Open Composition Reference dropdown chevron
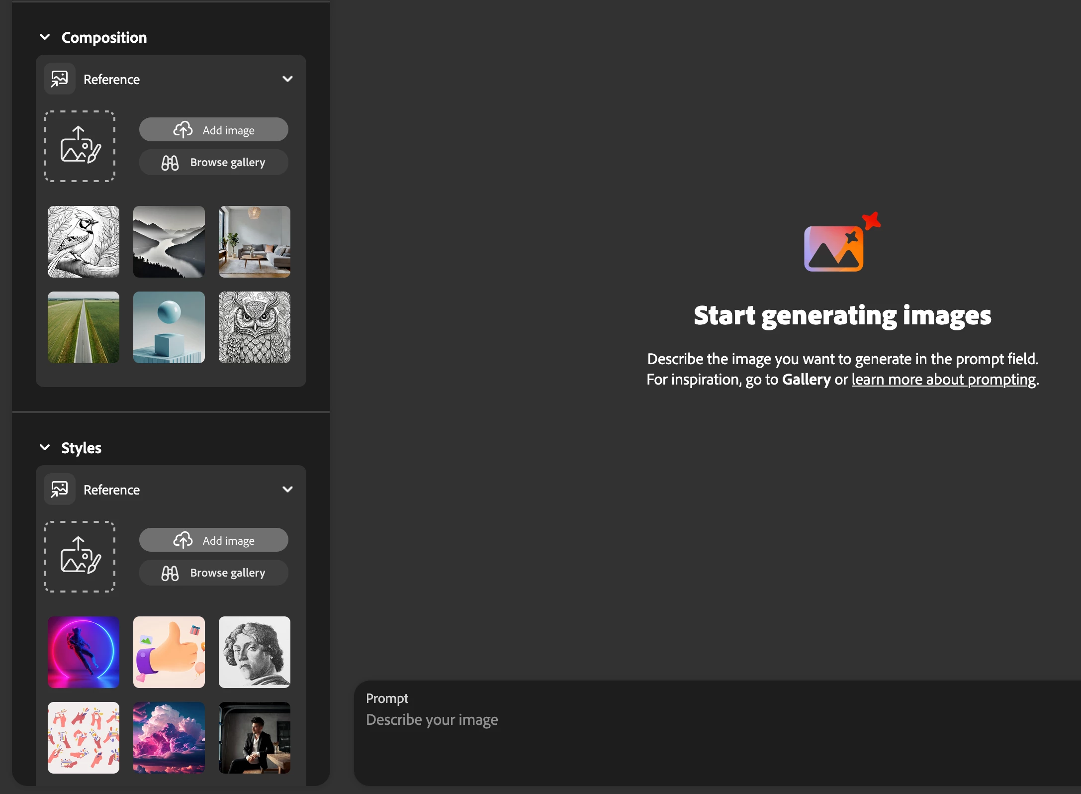Screen dimensions: 1081x794 pyautogui.click(x=287, y=79)
